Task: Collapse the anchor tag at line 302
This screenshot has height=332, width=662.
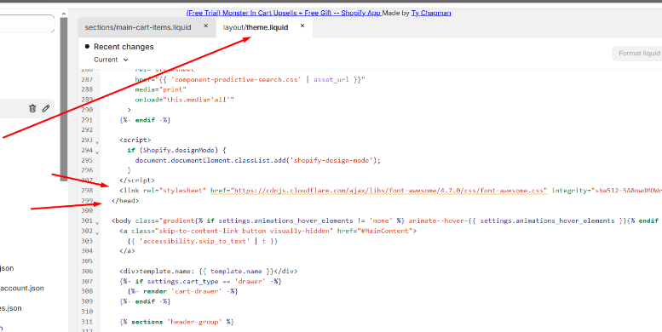Action: point(97,233)
